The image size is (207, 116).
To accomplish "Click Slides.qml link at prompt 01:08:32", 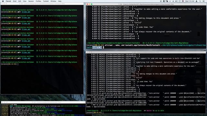I will pyautogui.click(x=26, y=58).
